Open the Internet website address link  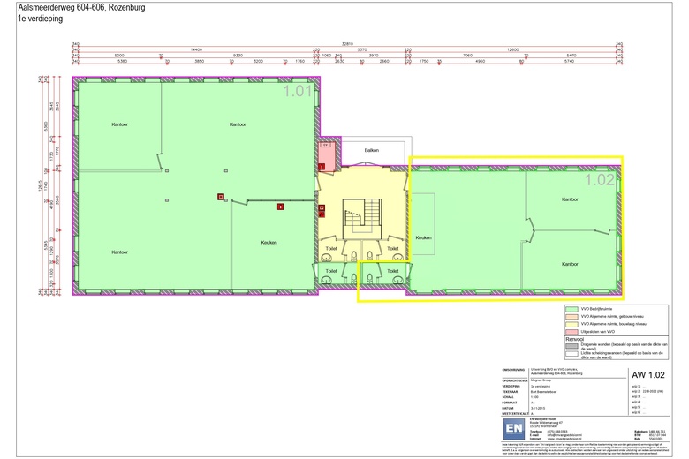564,440
